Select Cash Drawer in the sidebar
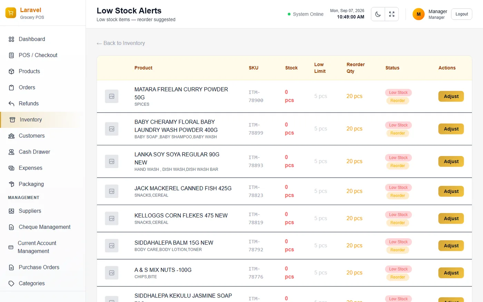483x302 pixels. point(43,152)
